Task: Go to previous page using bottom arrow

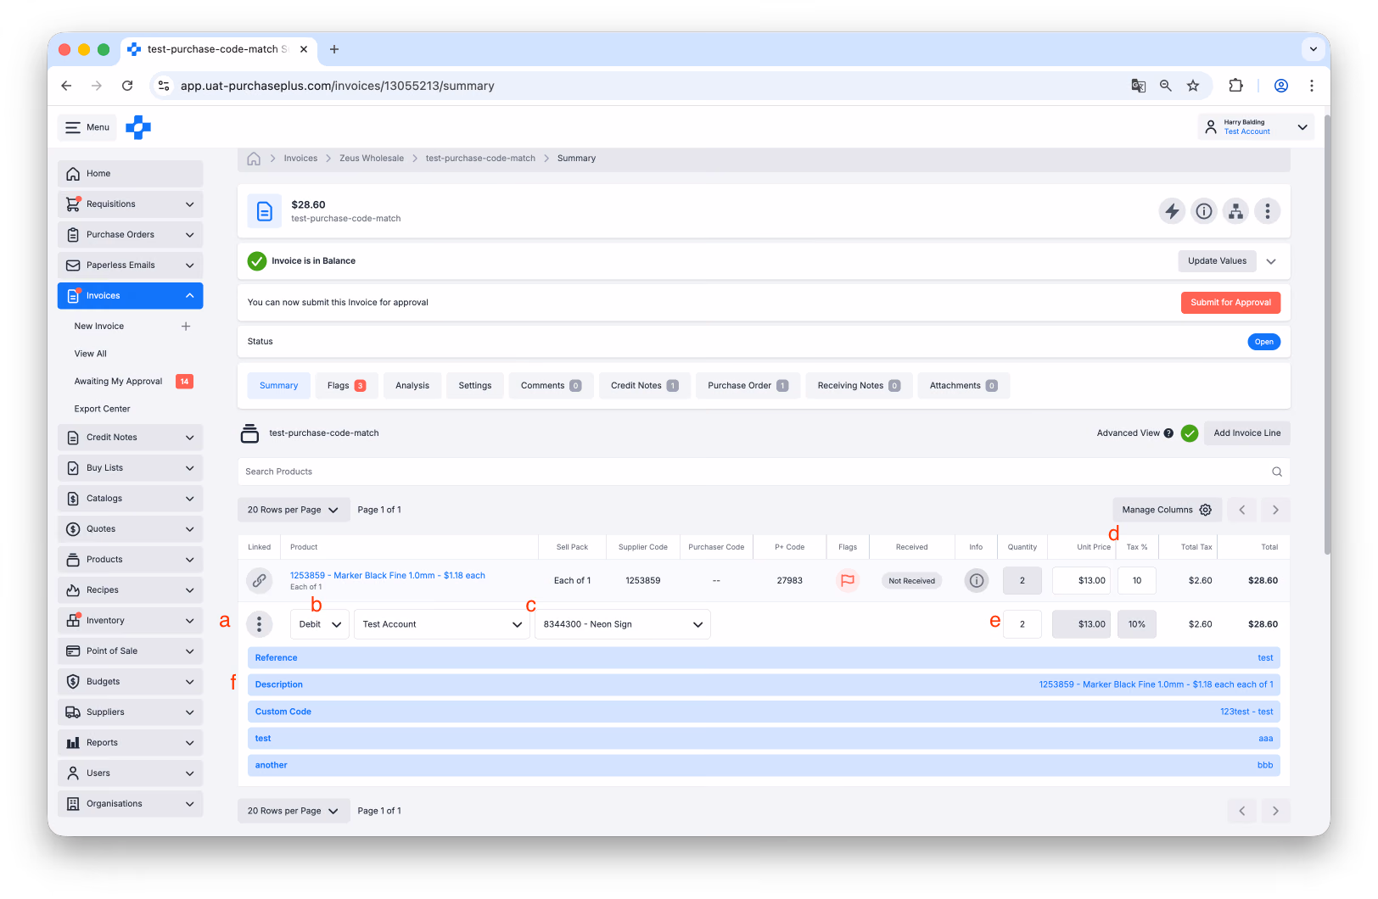Action: click(x=1242, y=811)
